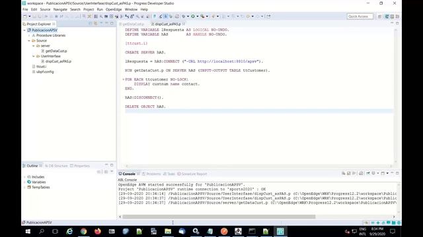Viewport: 423px width, 237px height.
Task: Open the Source menu
Action: coord(45,9)
